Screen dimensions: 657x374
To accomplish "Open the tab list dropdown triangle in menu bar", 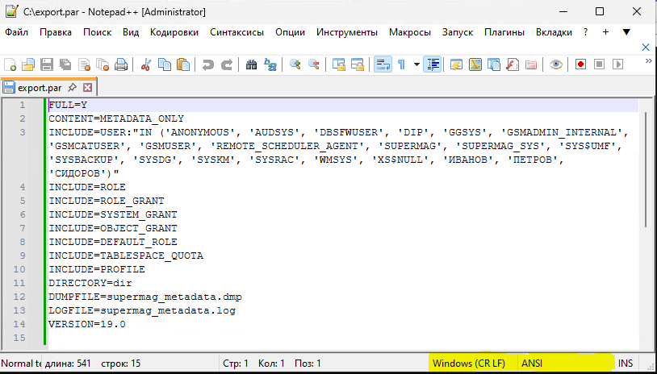I will pyautogui.click(x=626, y=32).
